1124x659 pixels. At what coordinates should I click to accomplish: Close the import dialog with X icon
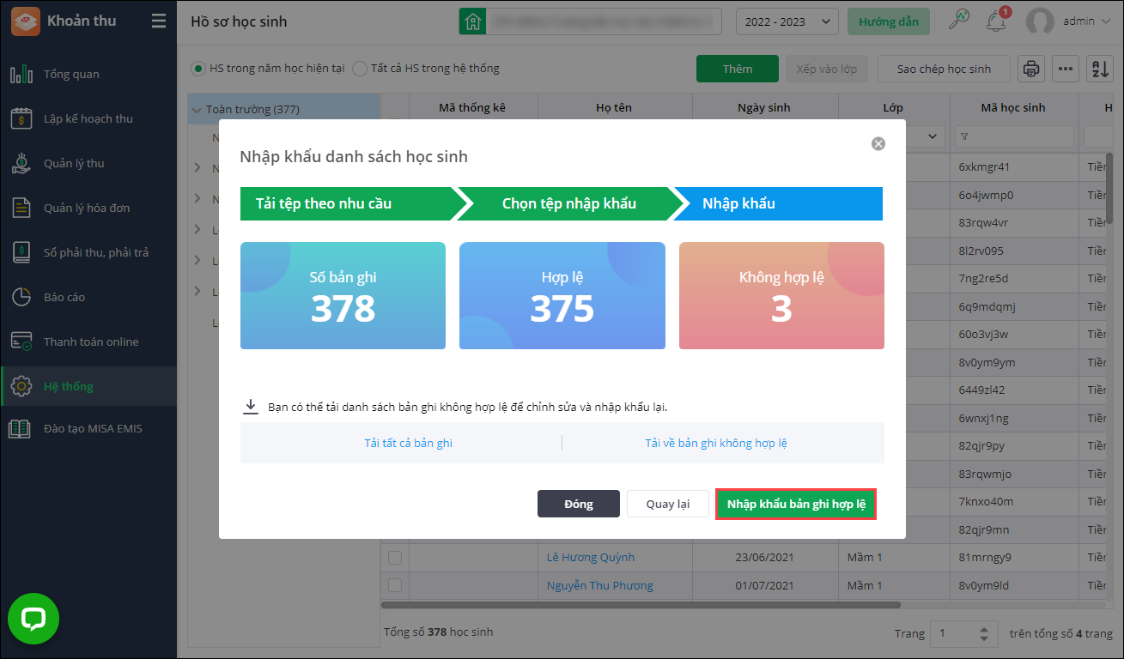(878, 144)
